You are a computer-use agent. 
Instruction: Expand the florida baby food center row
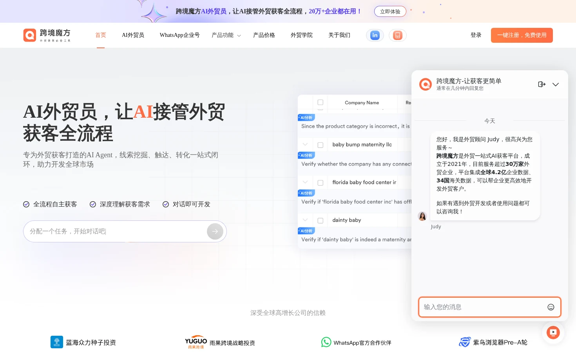pos(305,182)
